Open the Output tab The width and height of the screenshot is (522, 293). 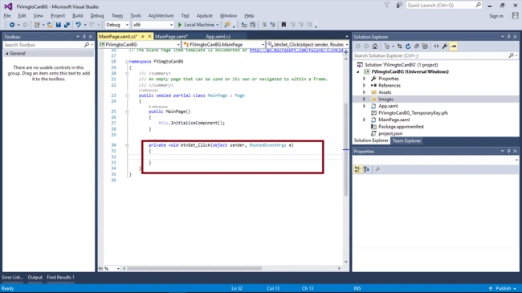[x=35, y=278]
